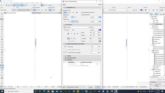
Task: Open the Edit menu
Action: pyautogui.click(x=4, y=3)
